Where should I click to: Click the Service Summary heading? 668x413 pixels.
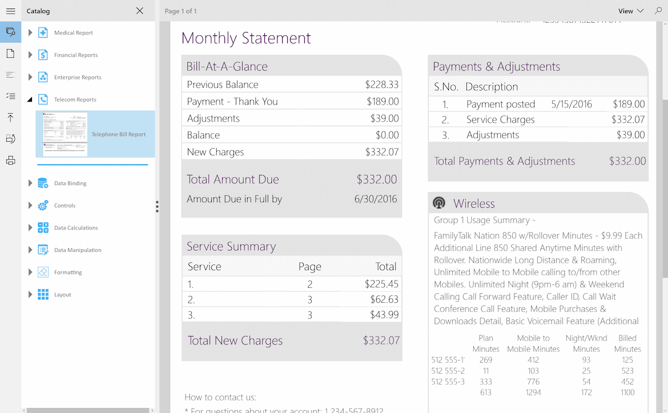click(x=231, y=246)
